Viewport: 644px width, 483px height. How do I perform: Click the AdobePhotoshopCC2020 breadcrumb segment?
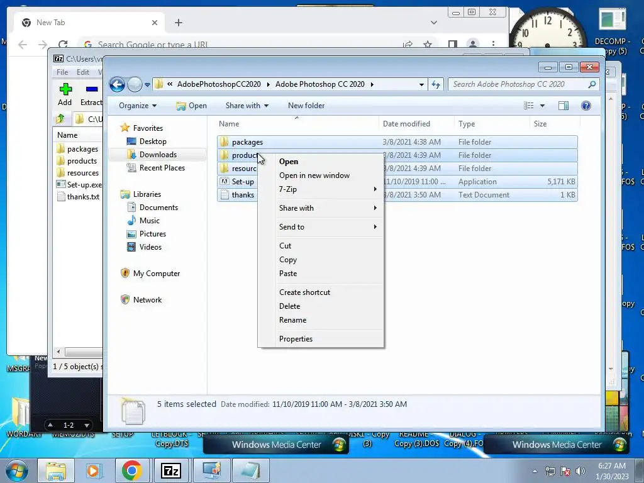point(219,84)
